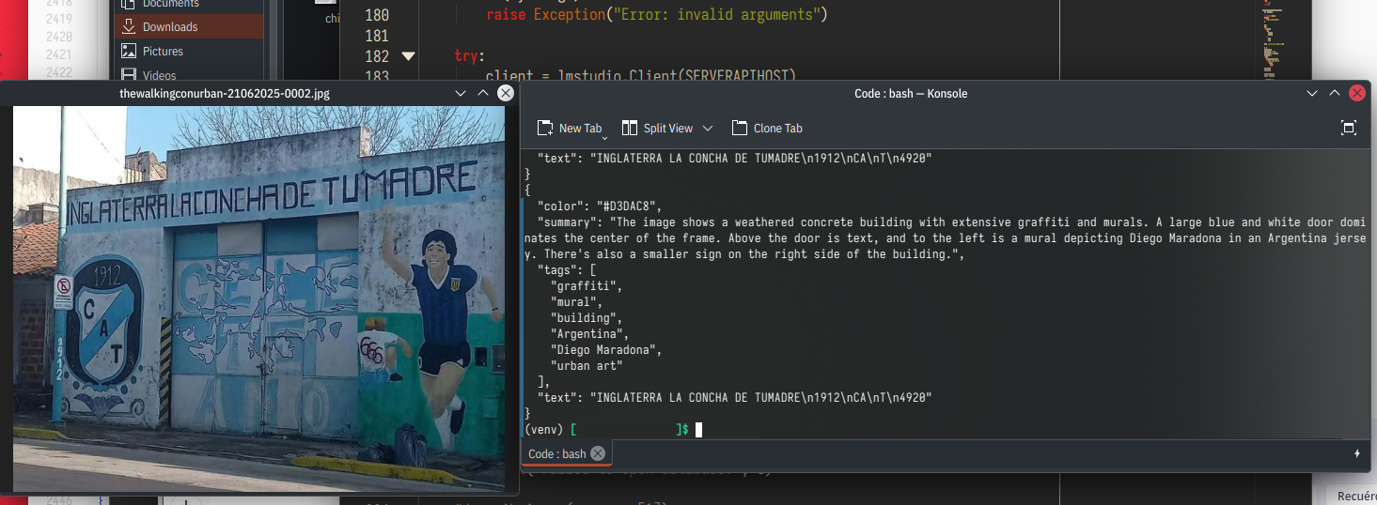
Task: Click the 'Code : bash — Konsole' title bar
Action: click(x=911, y=93)
